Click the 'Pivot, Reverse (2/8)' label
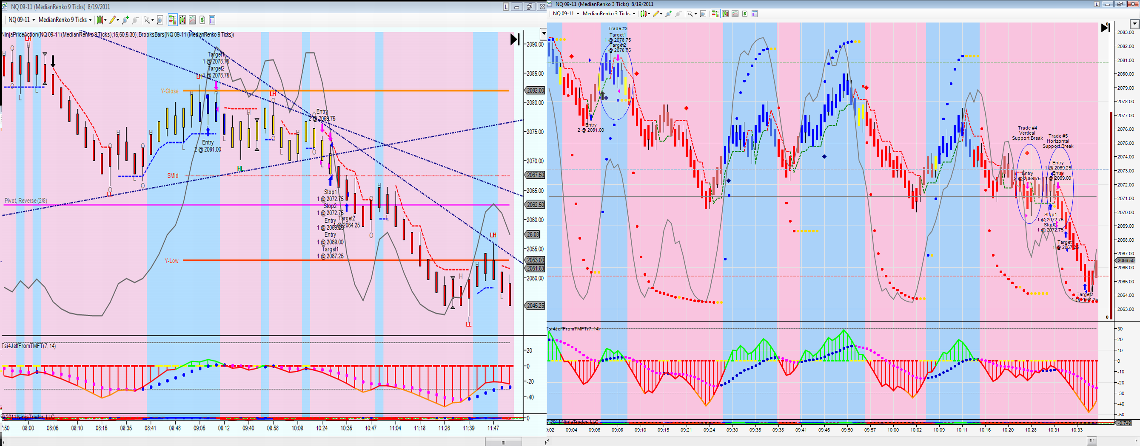Screen dimensions: 1140x446 click(x=26, y=200)
